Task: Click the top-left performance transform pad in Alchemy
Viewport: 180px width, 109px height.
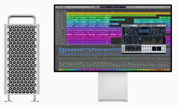Action: pos(127,47)
